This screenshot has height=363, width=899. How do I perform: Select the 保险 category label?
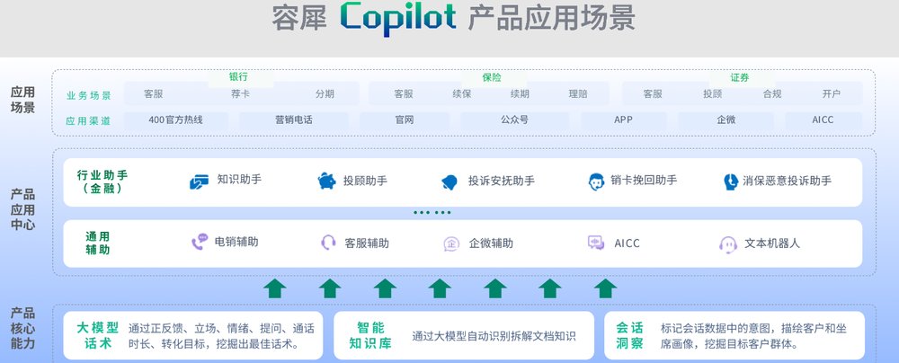pyautogui.click(x=492, y=77)
